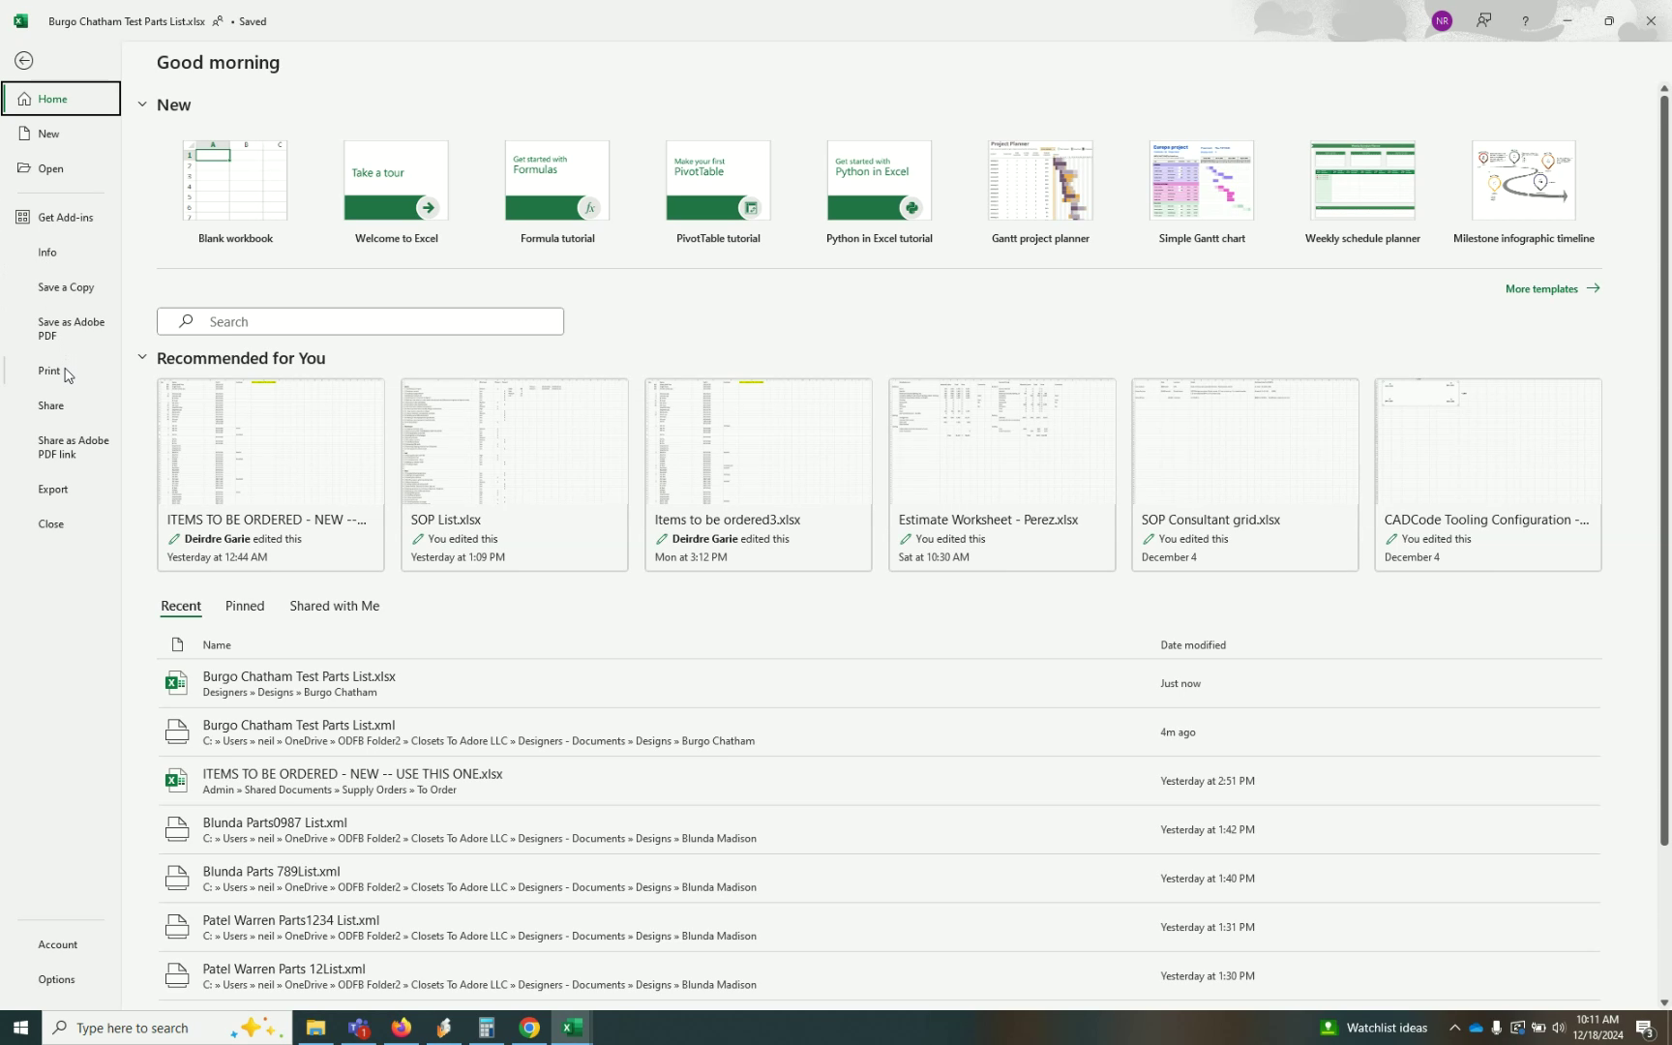This screenshot has height=1045, width=1672.
Task: Go to the Info page
Action: coord(61,253)
